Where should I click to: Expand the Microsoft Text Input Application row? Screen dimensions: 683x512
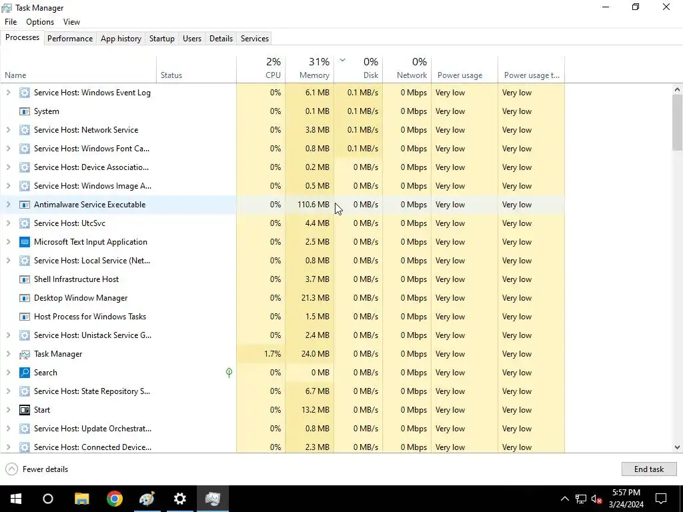click(8, 242)
